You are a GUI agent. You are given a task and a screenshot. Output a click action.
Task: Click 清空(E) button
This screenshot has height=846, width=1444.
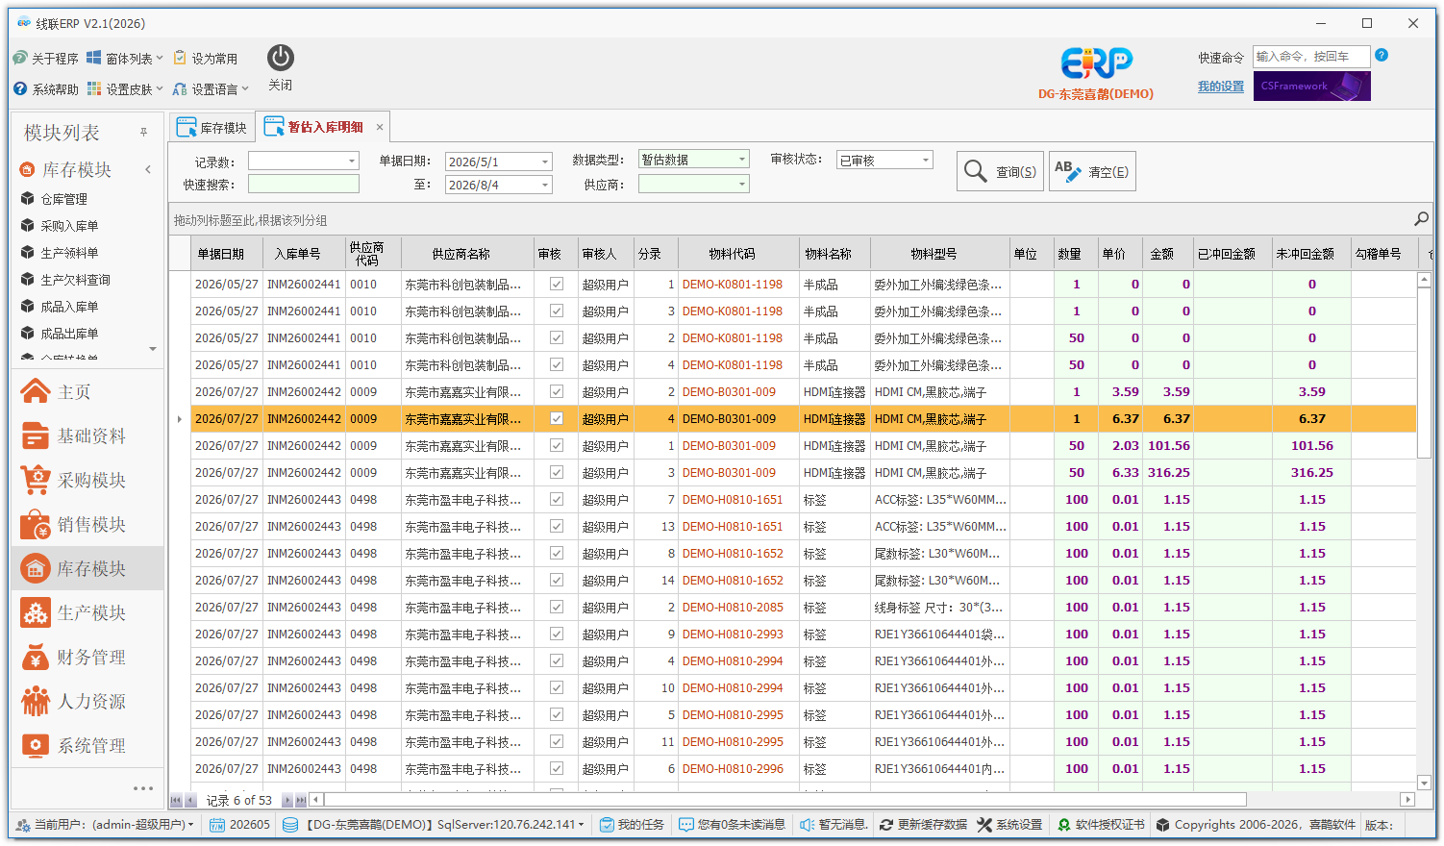tap(1092, 171)
